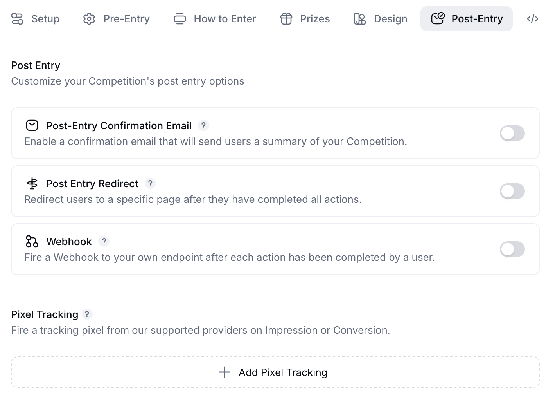Viewport: 546px width, 394px height.
Task: Click Add Pixel Tracking
Action: coord(273,372)
